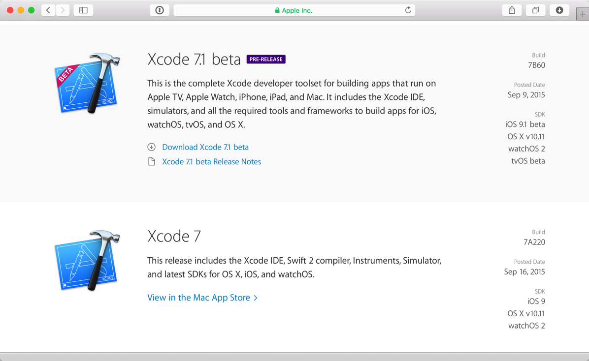Screen dimensions: 589x361
Task: Toggle the Safari sidebar
Action: pos(83,10)
